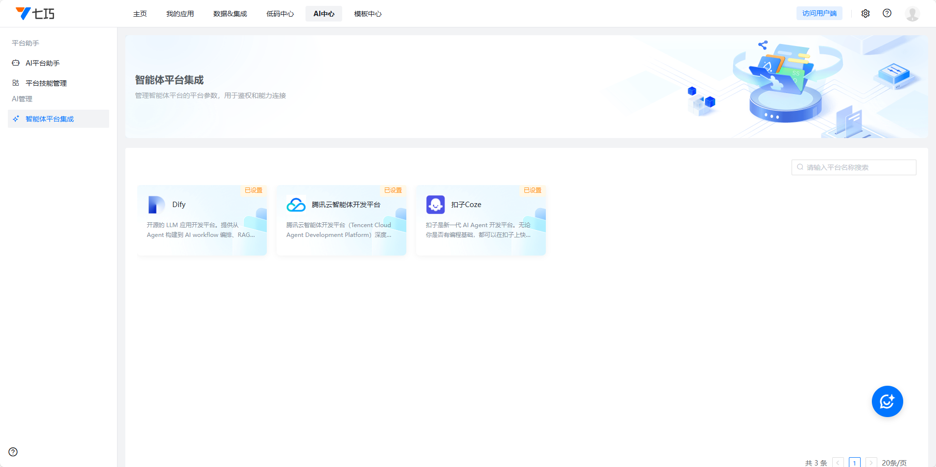Go to previous page arrow in pagination
This screenshot has width=936, height=467.
(x=838, y=463)
